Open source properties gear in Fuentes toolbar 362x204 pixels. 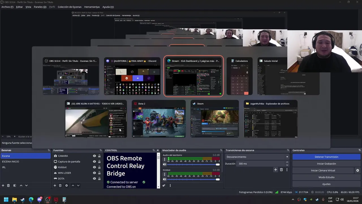pyautogui.click(x=66, y=185)
